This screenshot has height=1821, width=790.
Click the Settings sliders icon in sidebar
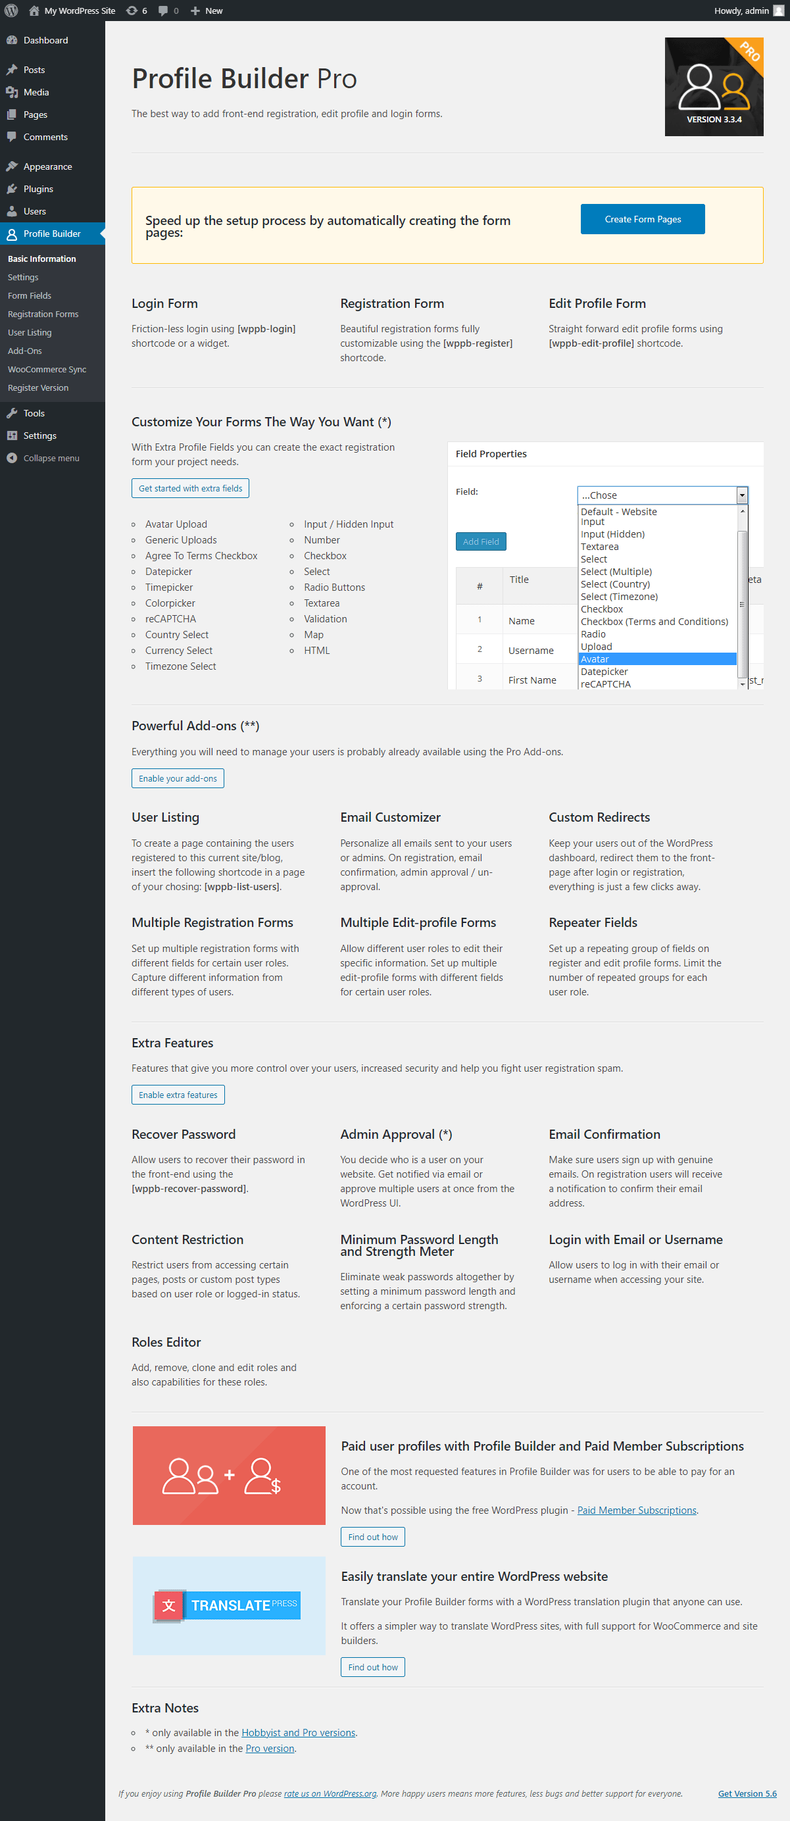(x=12, y=436)
